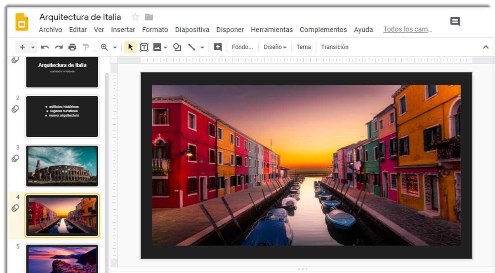Click the Redo arrow icon

59,47
